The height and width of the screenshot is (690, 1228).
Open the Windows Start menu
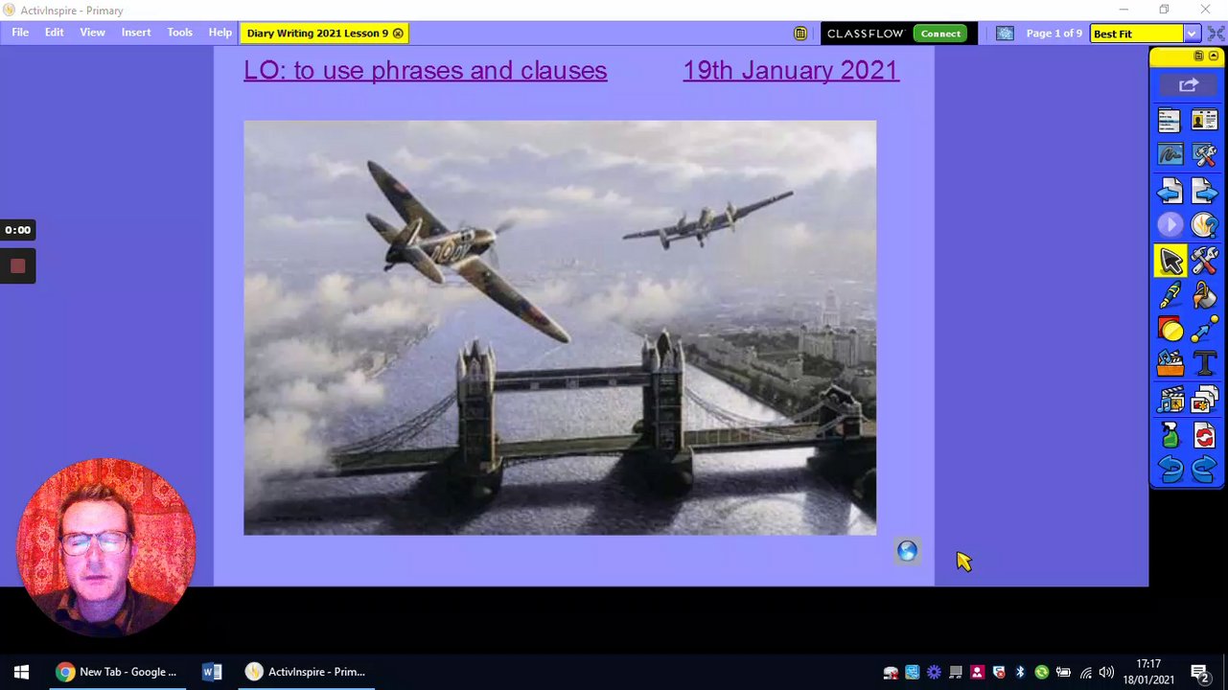pos(21,672)
